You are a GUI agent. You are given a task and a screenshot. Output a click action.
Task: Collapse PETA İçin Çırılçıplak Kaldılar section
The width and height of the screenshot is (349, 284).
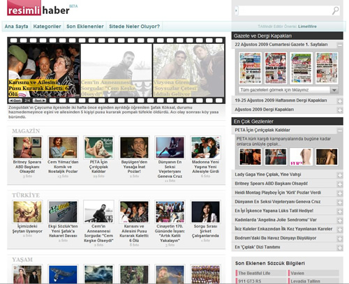tap(340, 130)
